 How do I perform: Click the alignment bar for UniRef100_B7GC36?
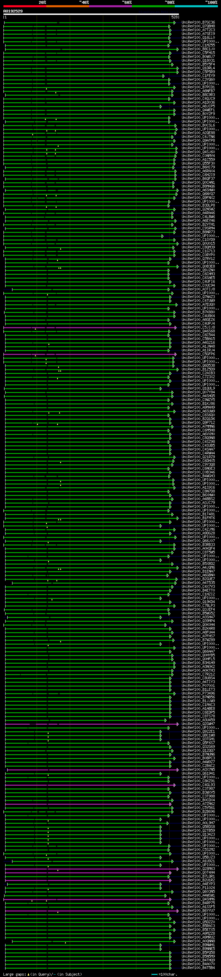click(x=89, y=23)
